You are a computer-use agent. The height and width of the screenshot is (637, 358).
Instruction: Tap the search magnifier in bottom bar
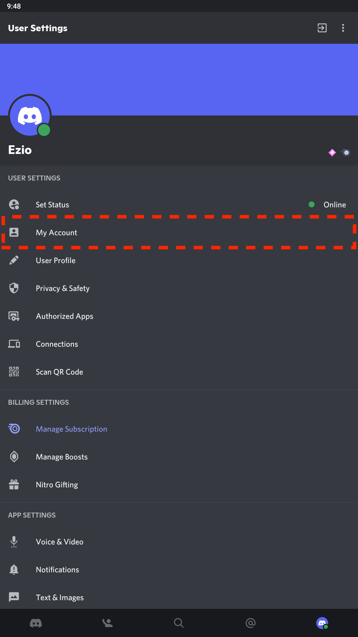coord(179,623)
